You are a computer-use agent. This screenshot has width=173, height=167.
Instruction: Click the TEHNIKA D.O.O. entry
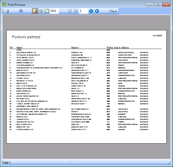tap(23, 119)
